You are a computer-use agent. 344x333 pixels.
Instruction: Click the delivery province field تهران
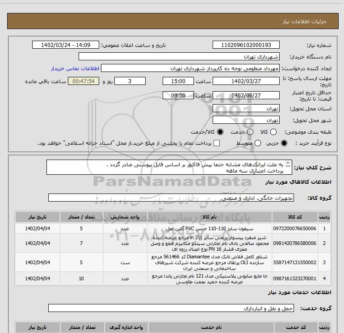coord(246,109)
